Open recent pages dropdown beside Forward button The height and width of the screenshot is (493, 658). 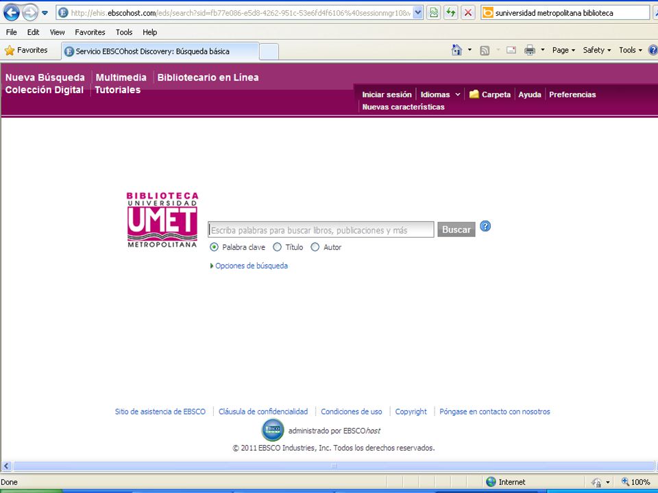[45, 13]
